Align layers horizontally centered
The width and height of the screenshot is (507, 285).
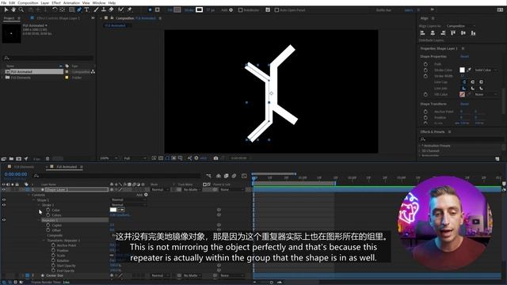click(x=433, y=33)
